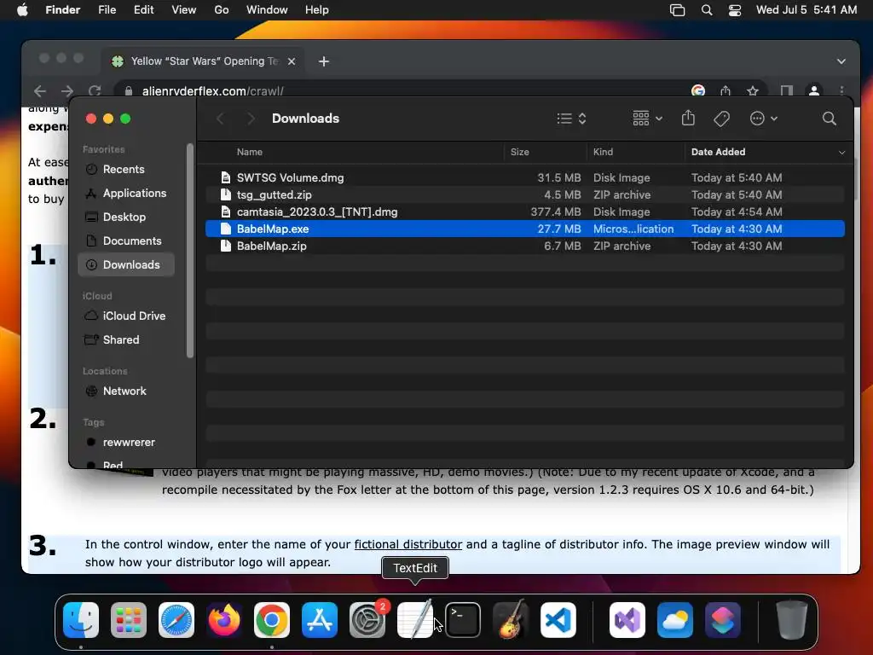The height and width of the screenshot is (655, 873).
Task: Launch Safari from the Dock
Action: (176, 620)
